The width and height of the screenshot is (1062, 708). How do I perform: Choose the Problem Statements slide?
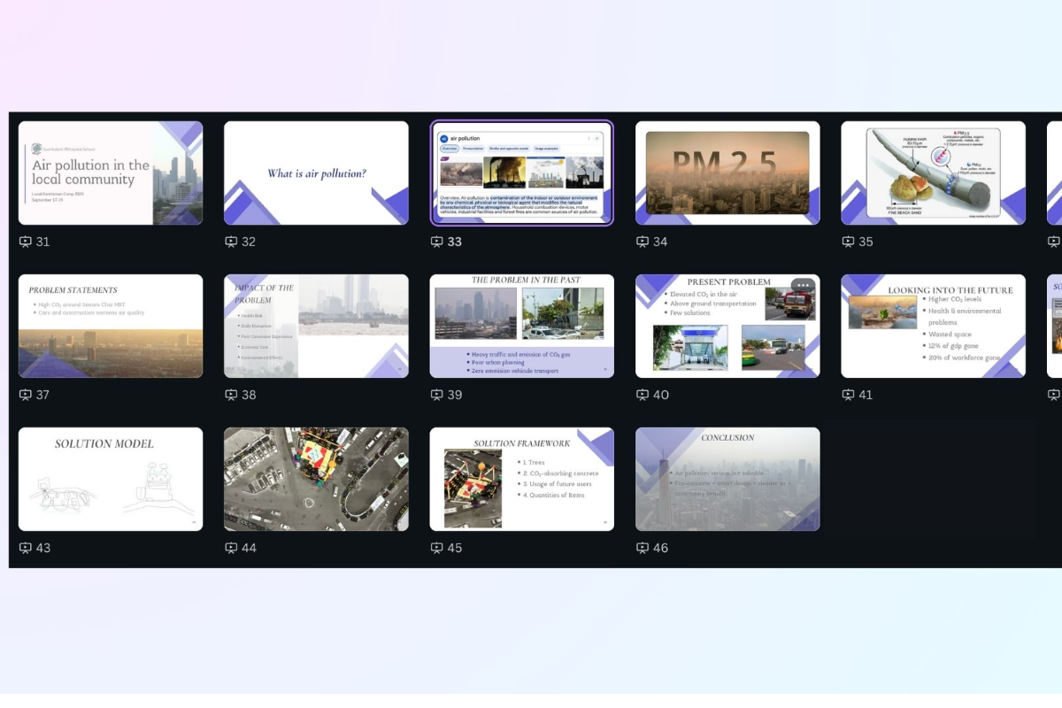coord(111,327)
